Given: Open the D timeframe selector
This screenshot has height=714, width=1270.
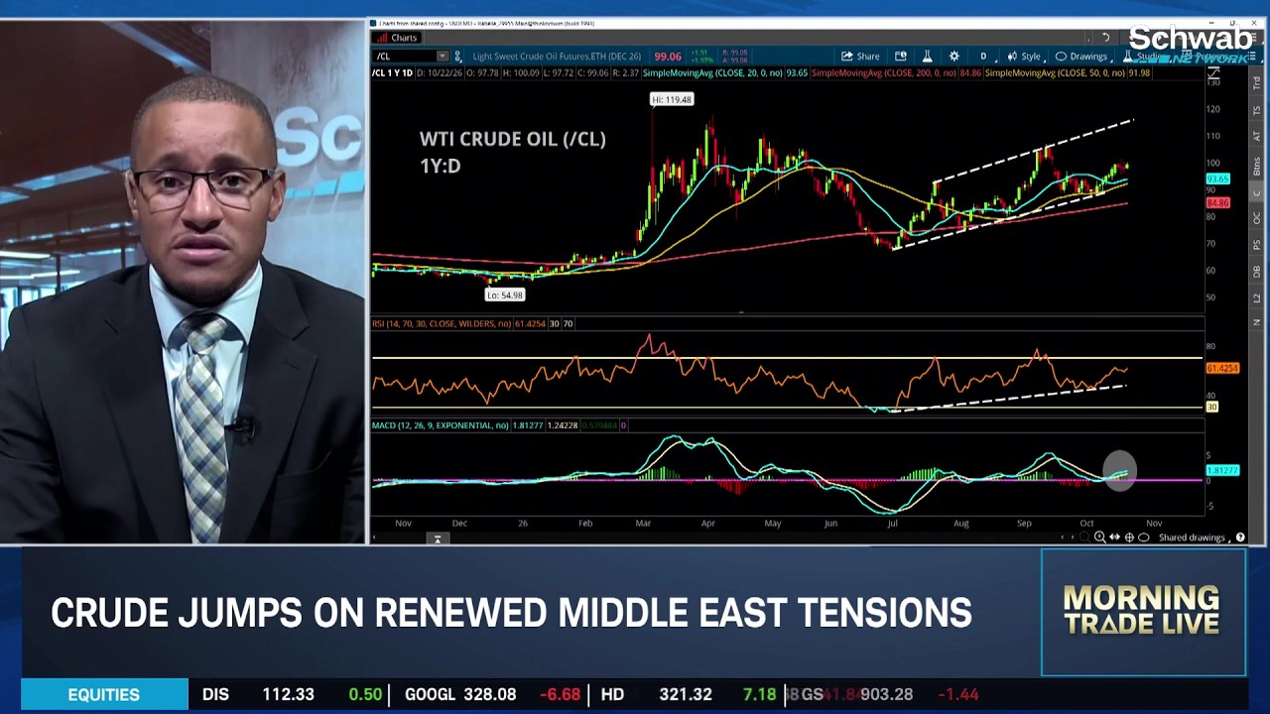Looking at the screenshot, I should pyautogui.click(x=983, y=57).
